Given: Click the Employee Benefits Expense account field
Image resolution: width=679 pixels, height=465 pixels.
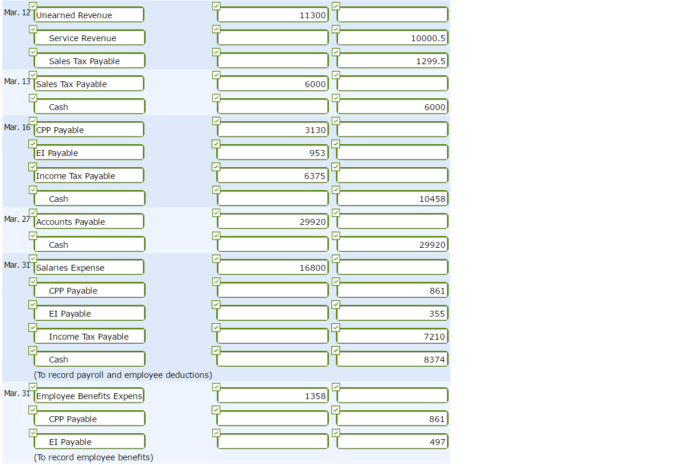Looking at the screenshot, I should (88, 396).
